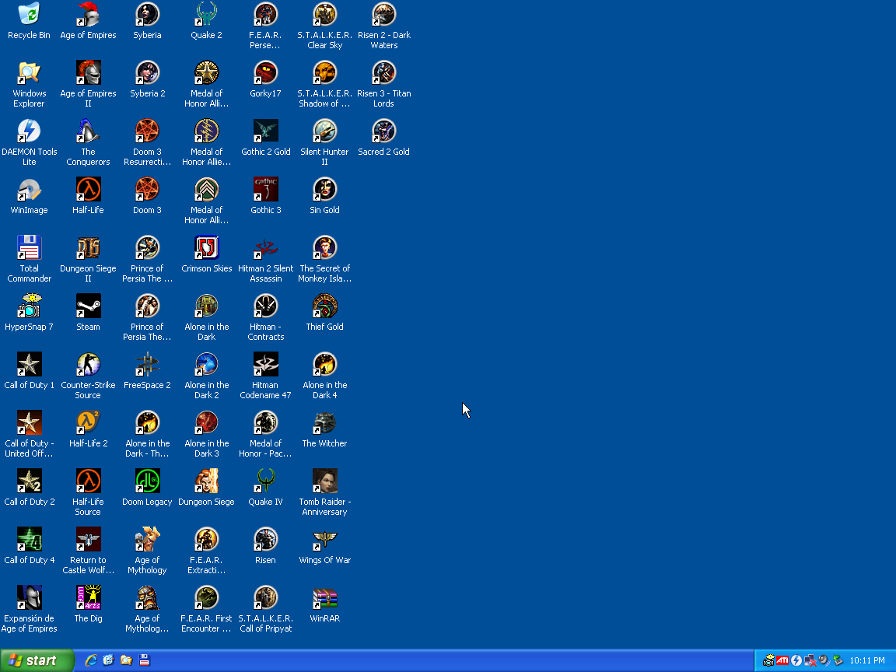Screen dimensions: 896x672
Task: Select the Doom Legacy shortcut
Action: tap(148, 481)
